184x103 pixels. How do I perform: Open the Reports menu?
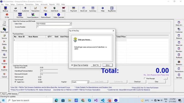52,4
